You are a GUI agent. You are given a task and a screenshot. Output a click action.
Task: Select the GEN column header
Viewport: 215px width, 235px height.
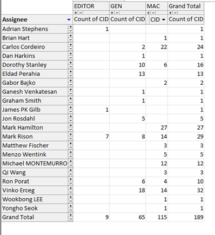(x=127, y=6)
